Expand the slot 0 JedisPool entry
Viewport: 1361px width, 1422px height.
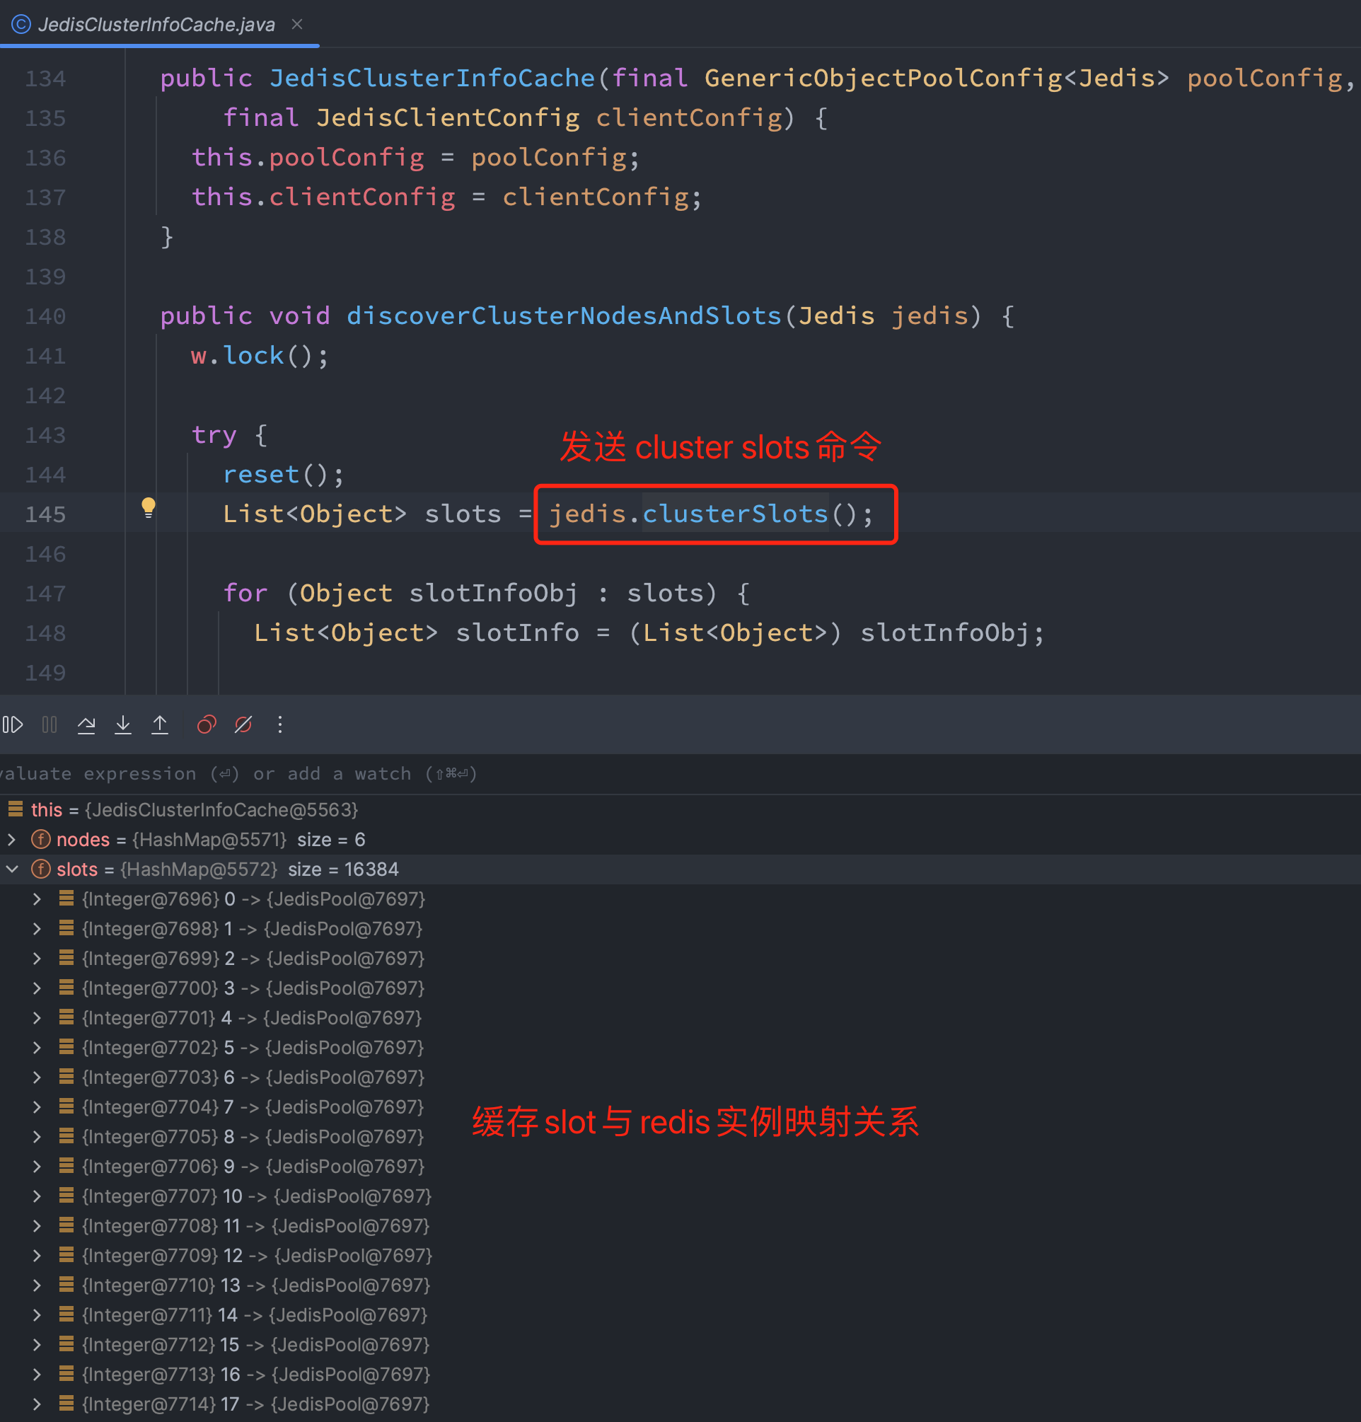click(37, 899)
